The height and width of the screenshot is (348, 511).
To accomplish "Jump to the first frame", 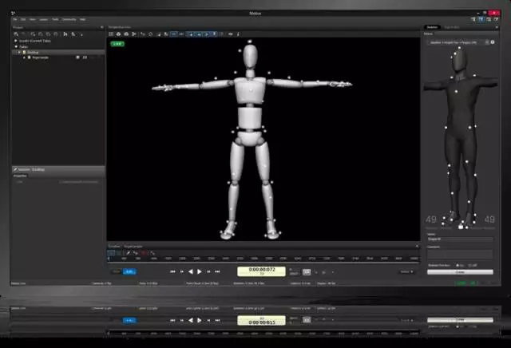I will pyautogui.click(x=172, y=271).
